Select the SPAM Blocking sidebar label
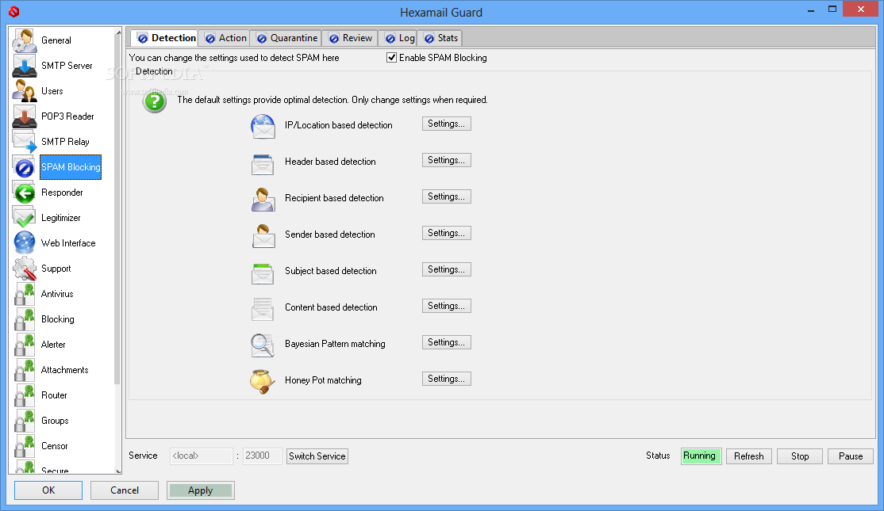This screenshot has height=511, width=884. tap(71, 167)
